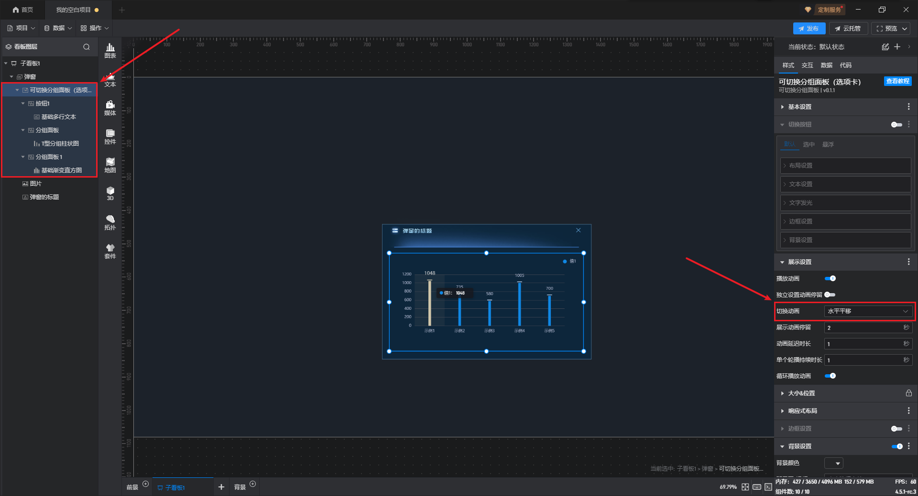This screenshot has height=496, width=918.
Task: Open the 背景颜色 color picker swatch
Action: [x=833, y=464]
